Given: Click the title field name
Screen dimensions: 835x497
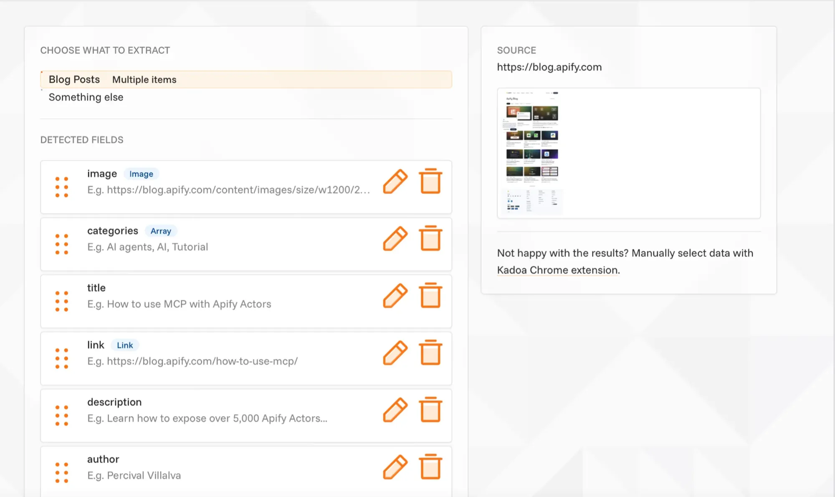Looking at the screenshot, I should [x=96, y=288].
